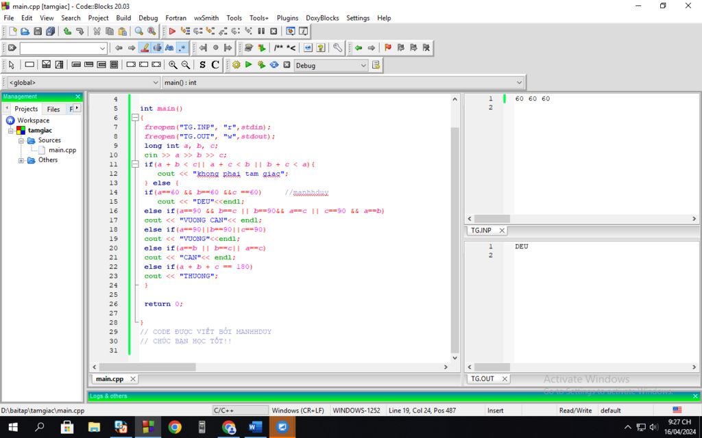Clear all bookmarks with the crossed flag icon

pos(426,48)
